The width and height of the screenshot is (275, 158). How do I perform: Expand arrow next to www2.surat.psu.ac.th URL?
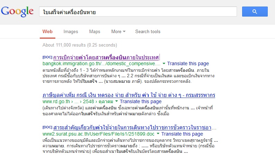pos(158,134)
